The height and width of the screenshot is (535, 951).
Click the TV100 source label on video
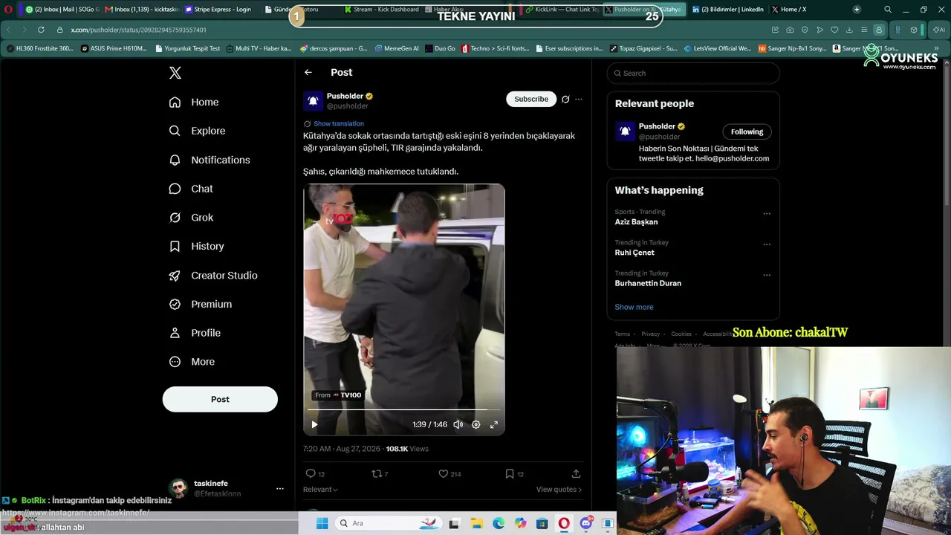coord(338,395)
